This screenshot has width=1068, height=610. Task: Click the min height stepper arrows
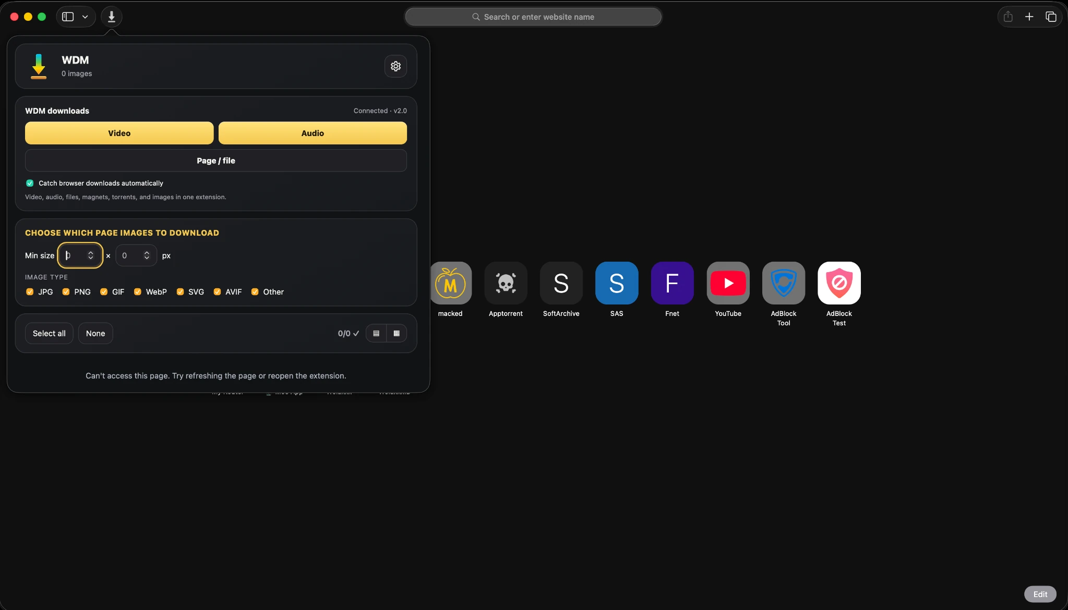tap(147, 255)
